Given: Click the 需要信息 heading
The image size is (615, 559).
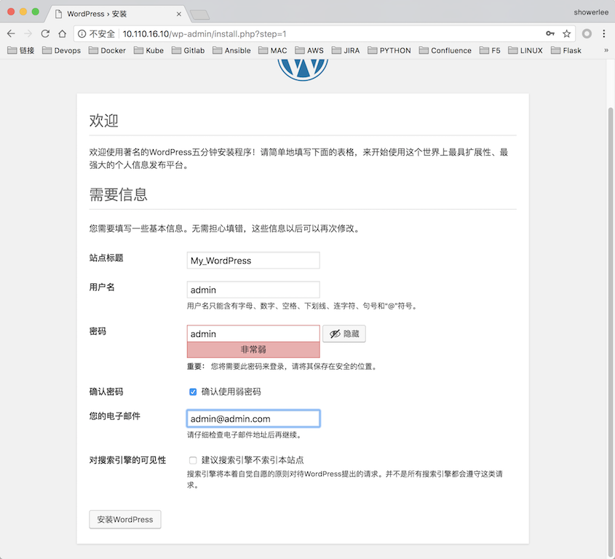Looking at the screenshot, I should (x=118, y=194).
